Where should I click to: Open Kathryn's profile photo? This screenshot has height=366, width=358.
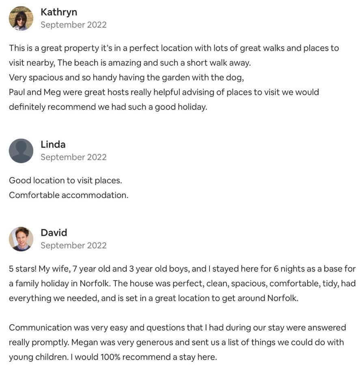(21, 18)
